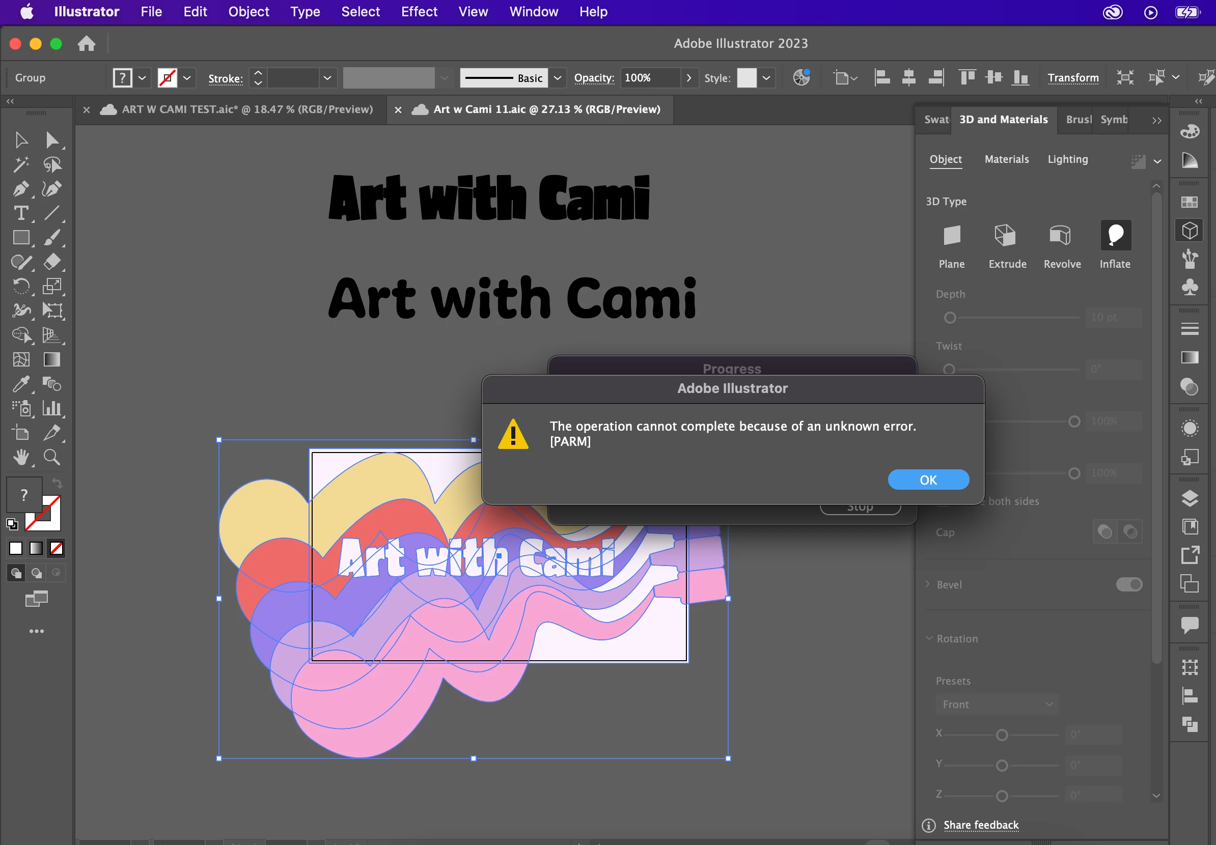This screenshot has width=1216, height=845.
Task: Set color mode to None
Action: [x=56, y=548]
